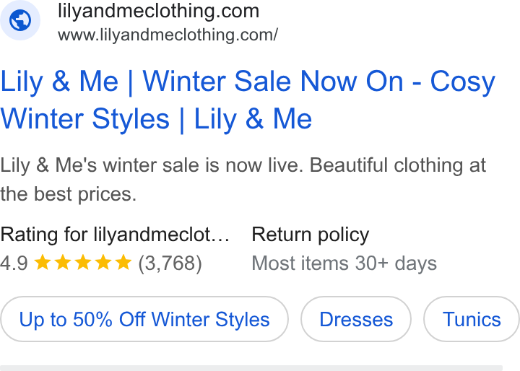Select the Rating for lilyandmeclot… label
This screenshot has height=371, width=520.
115,235
